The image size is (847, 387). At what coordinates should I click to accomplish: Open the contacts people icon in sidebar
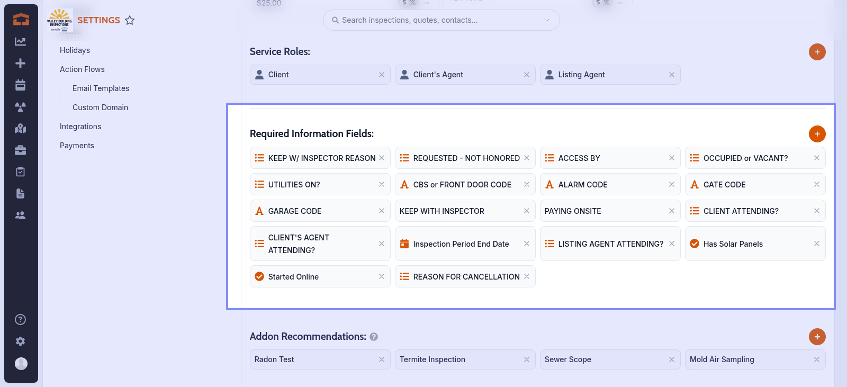tap(21, 215)
